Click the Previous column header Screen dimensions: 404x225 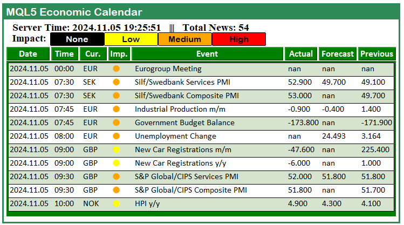click(377, 54)
